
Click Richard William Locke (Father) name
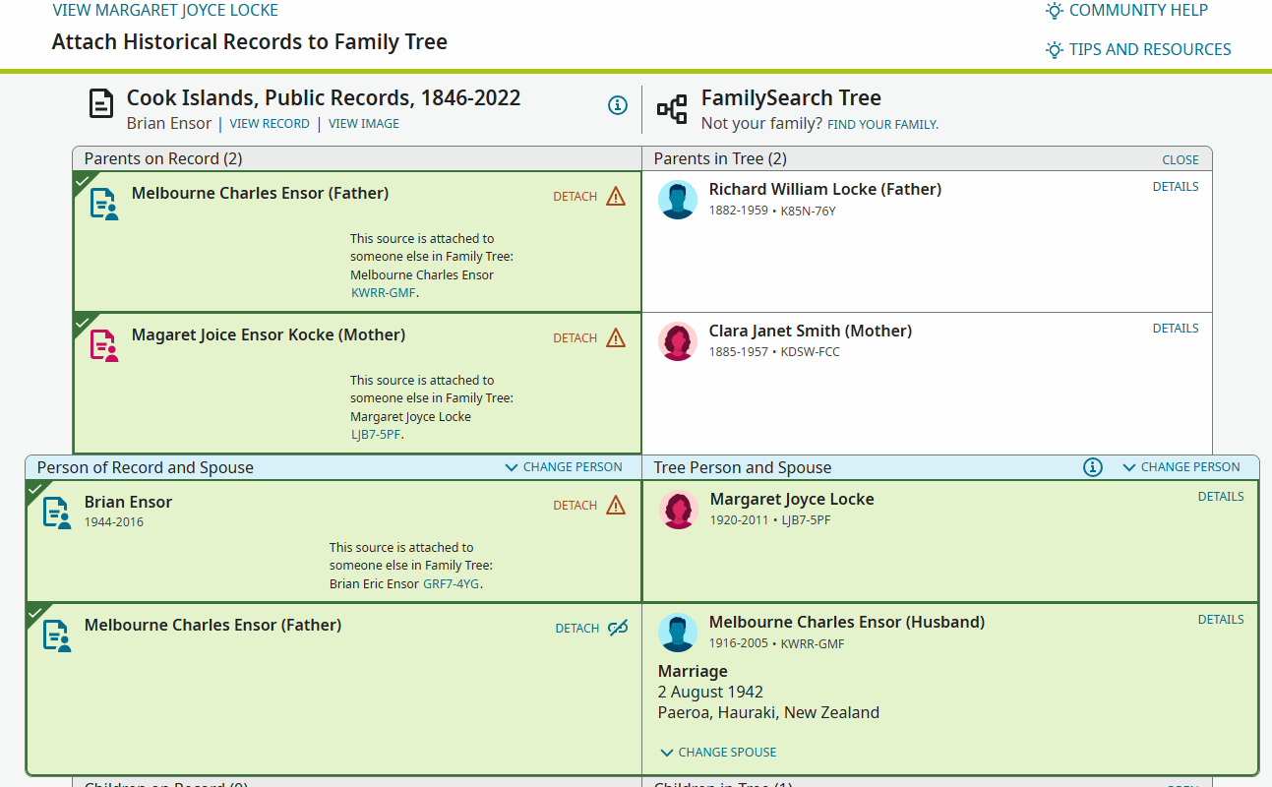pos(825,190)
